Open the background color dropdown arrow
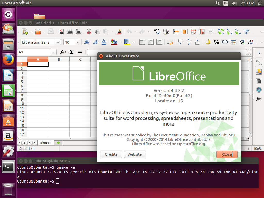This screenshot has width=264, height=198. 134,42
